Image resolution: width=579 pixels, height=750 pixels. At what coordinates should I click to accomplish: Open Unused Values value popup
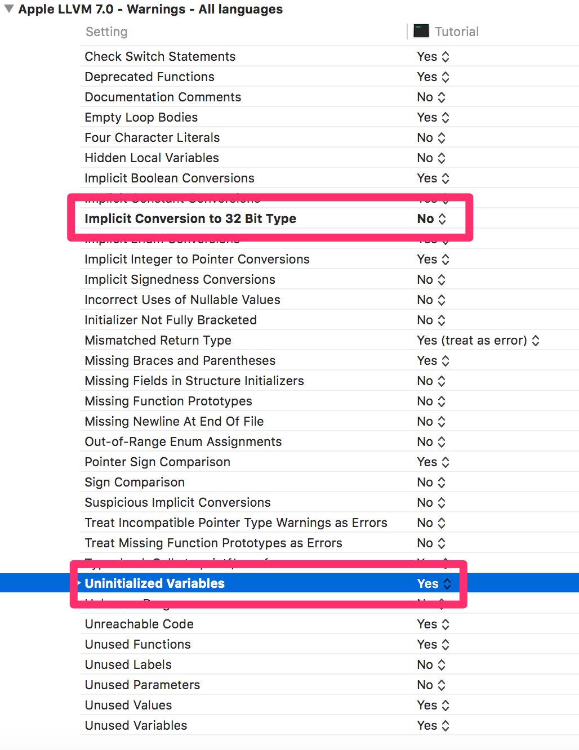[433, 705]
